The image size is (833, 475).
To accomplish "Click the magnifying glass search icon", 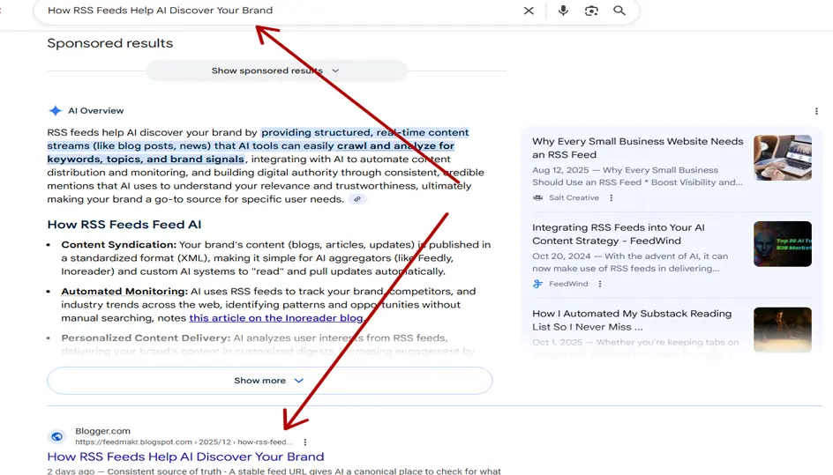I will [619, 11].
